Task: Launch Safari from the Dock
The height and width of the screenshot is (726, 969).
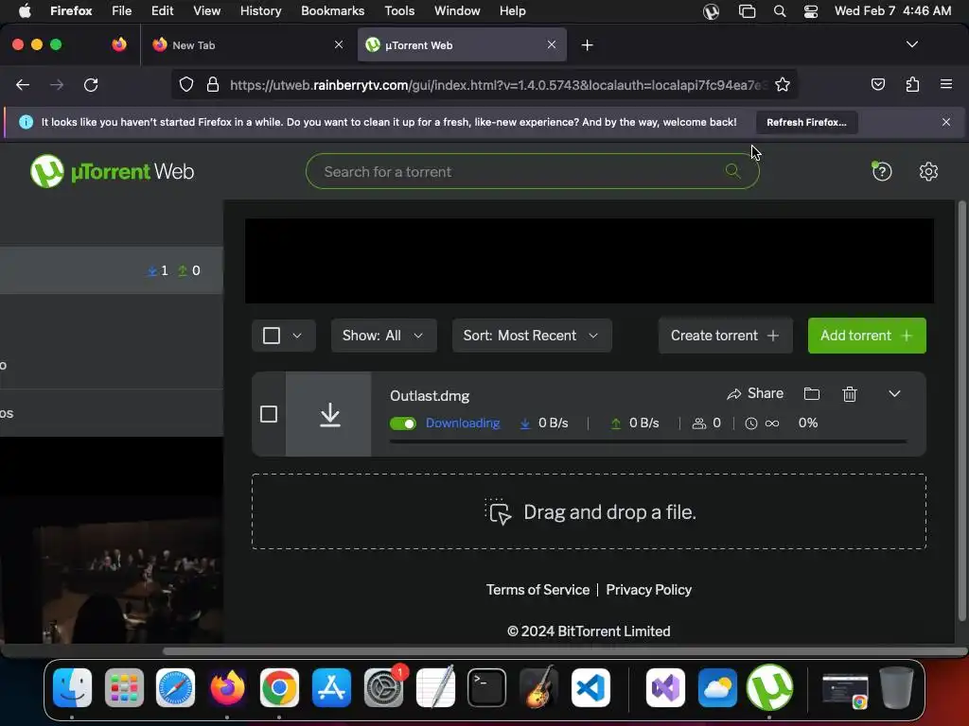Action: [175, 687]
